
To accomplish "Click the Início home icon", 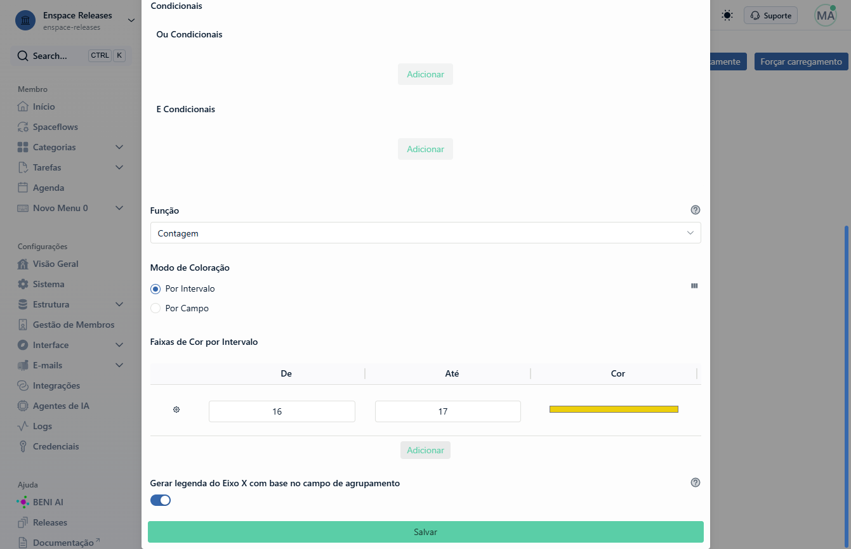I will tap(23, 107).
